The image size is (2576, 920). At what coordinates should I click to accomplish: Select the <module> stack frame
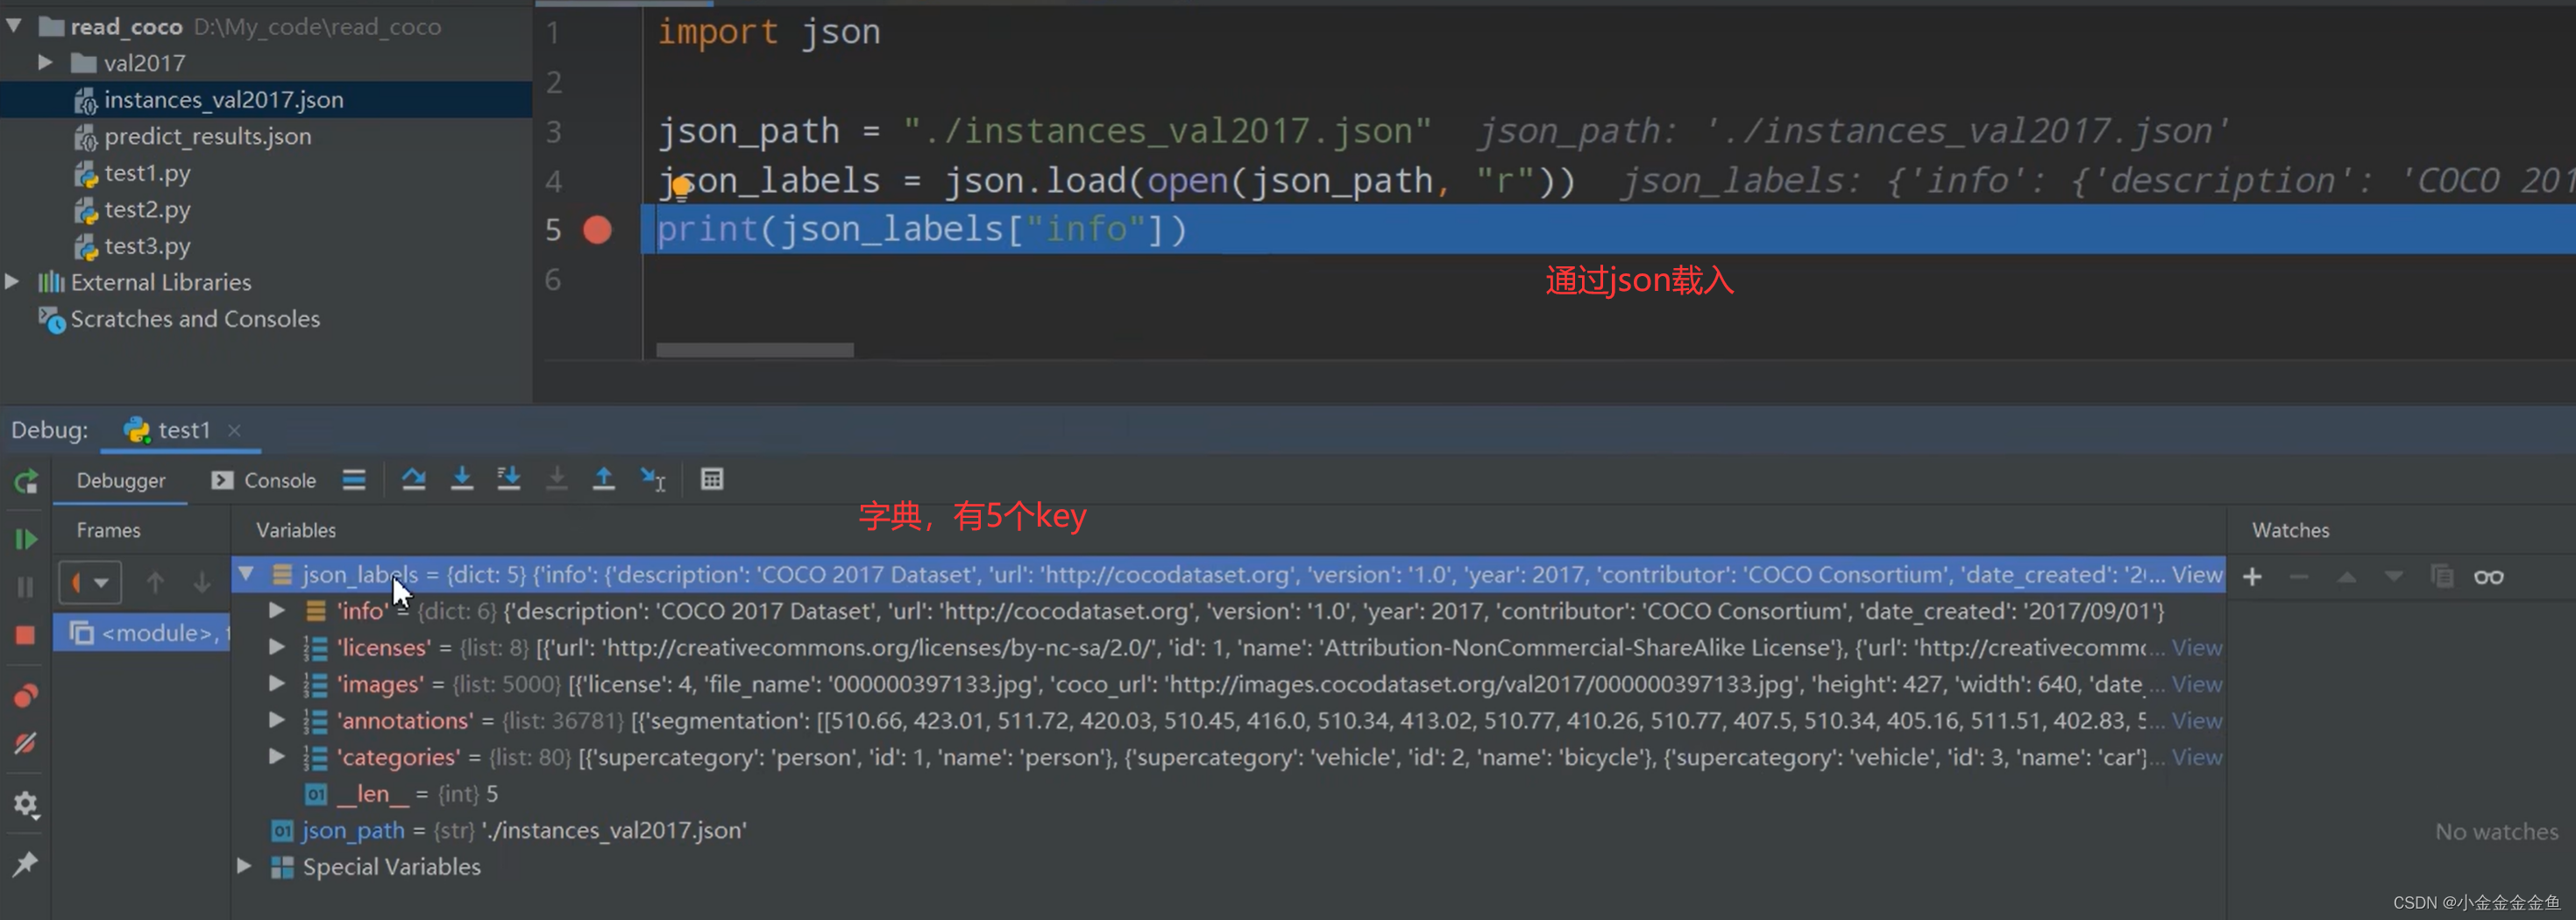pos(141,633)
